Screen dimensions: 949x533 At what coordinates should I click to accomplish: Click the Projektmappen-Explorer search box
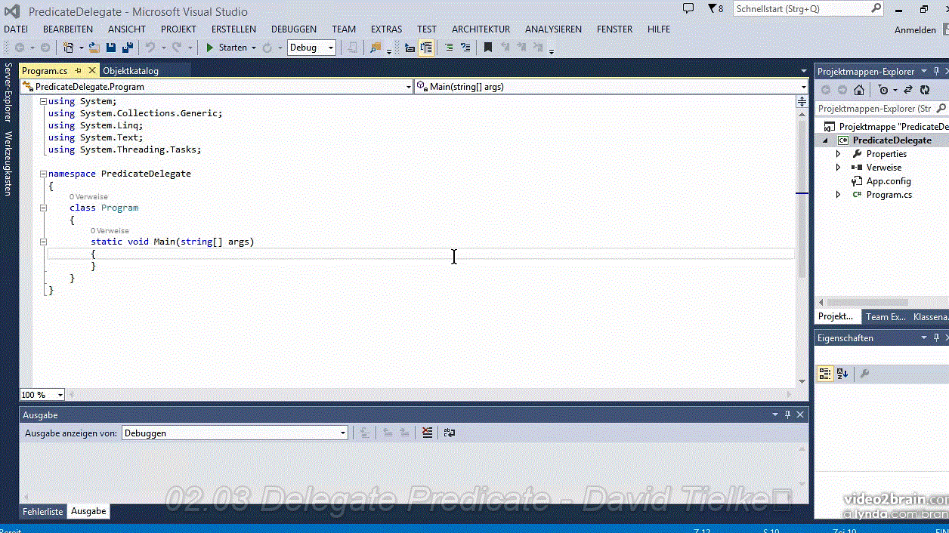click(882, 109)
